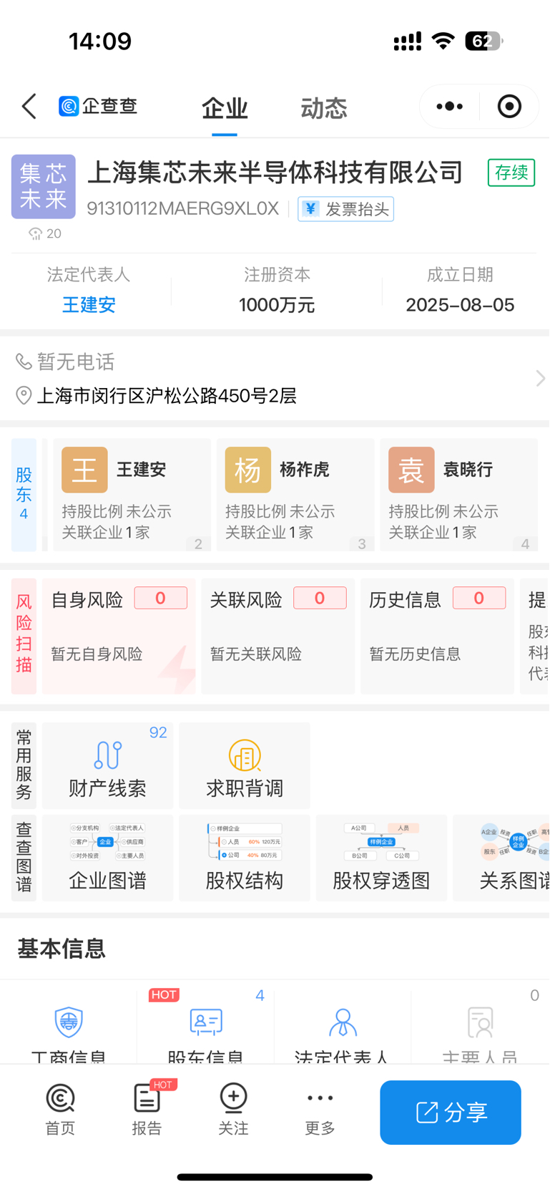Open the 历史信息 card

[x=437, y=636]
